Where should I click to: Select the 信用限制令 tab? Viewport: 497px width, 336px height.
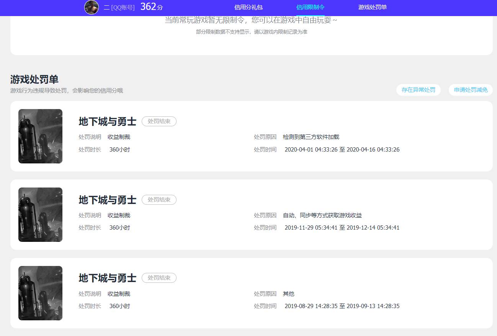310,8
